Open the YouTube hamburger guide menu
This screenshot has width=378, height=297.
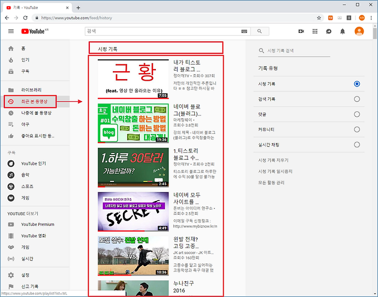coord(11,31)
